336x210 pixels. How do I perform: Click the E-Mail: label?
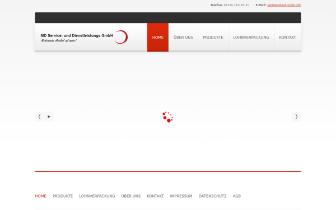coord(261,5)
